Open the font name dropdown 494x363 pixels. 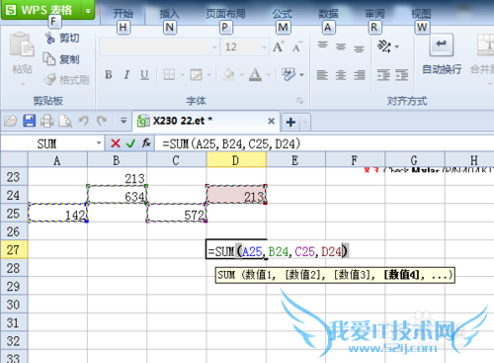coord(214,47)
